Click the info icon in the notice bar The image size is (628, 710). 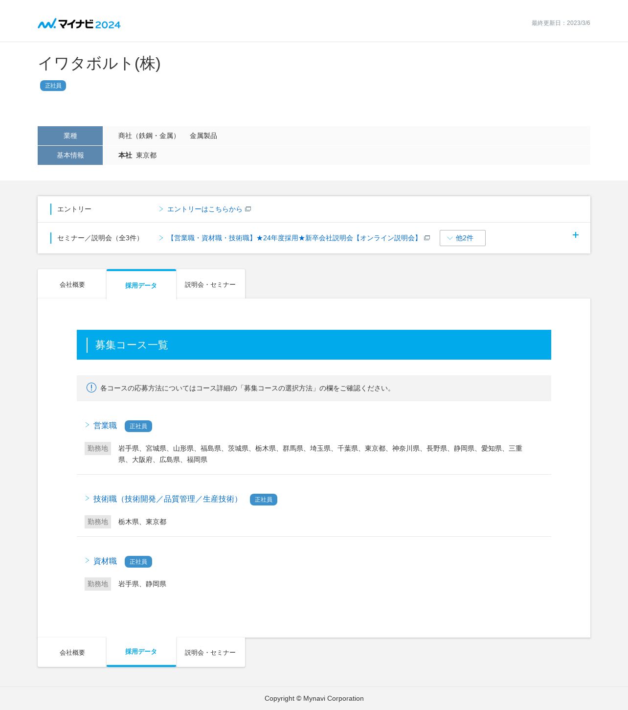coord(91,388)
